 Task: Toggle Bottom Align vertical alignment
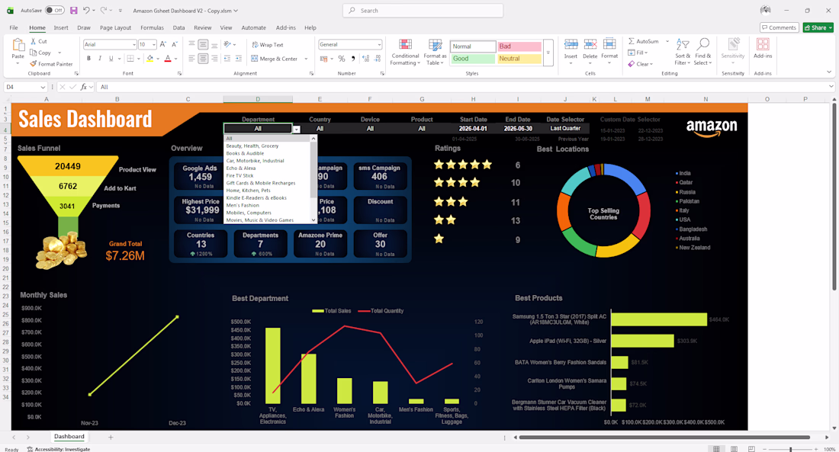(214, 45)
